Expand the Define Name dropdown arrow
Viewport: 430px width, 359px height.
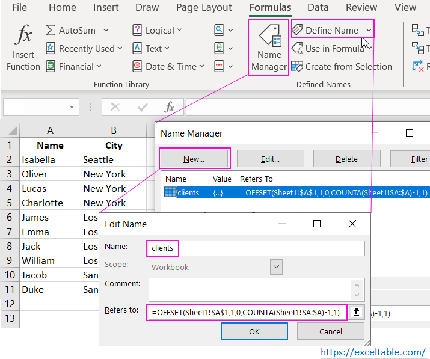(369, 30)
